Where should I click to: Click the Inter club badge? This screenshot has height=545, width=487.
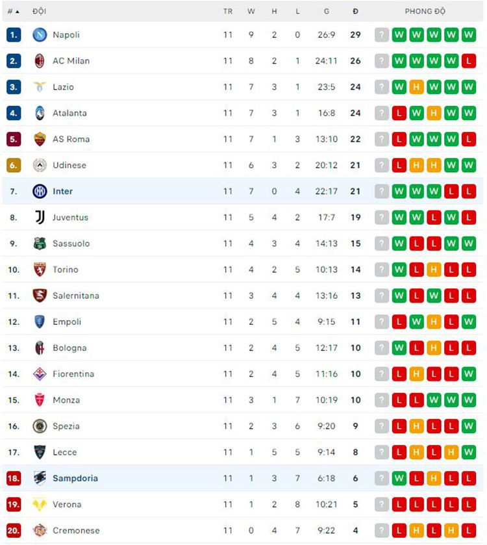pyautogui.click(x=40, y=192)
